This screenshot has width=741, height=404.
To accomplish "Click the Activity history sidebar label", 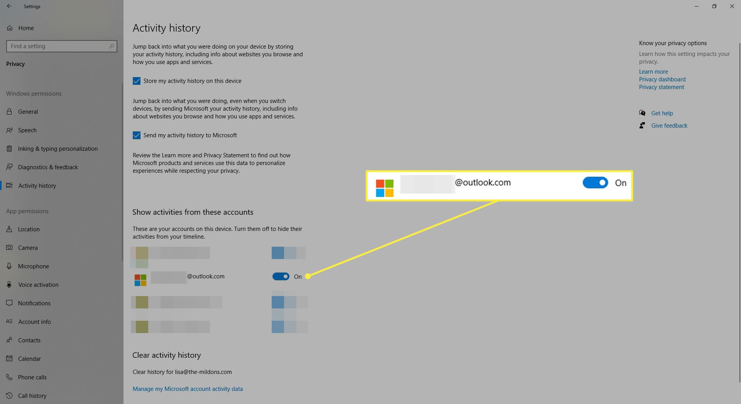I will (37, 186).
